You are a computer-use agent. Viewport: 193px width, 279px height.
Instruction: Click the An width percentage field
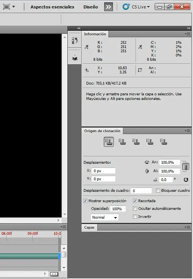tap(170, 162)
